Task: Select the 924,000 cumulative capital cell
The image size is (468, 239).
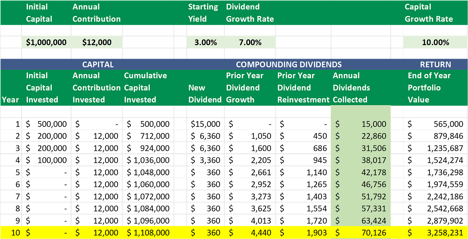Action: [148, 148]
